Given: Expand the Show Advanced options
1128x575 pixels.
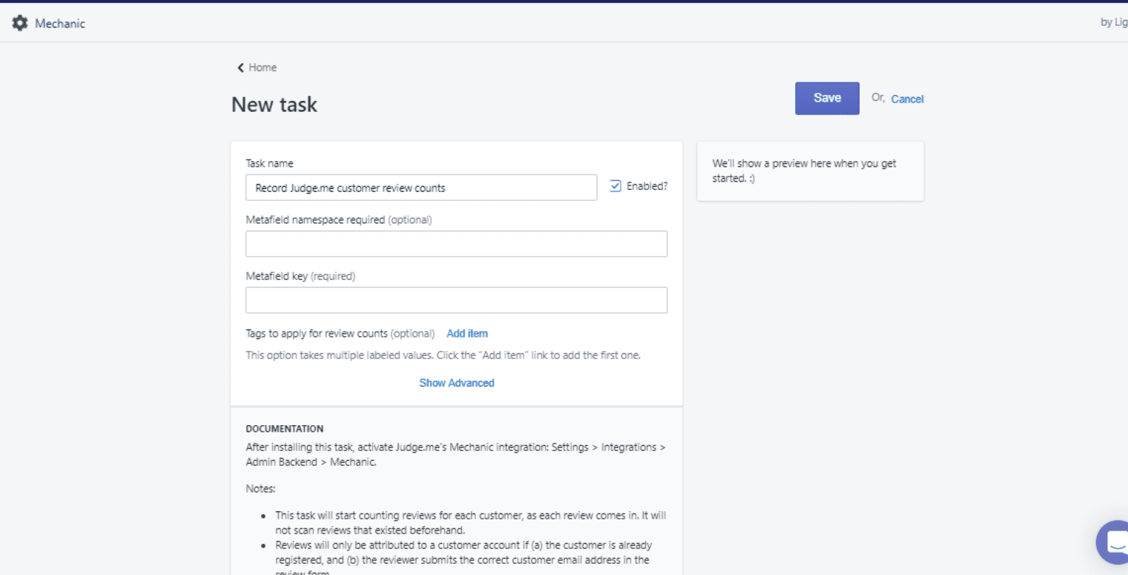Looking at the screenshot, I should pyautogui.click(x=456, y=383).
